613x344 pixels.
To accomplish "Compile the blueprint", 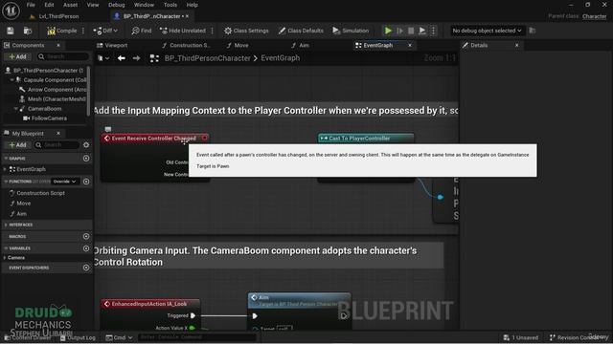I will (61, 31).
